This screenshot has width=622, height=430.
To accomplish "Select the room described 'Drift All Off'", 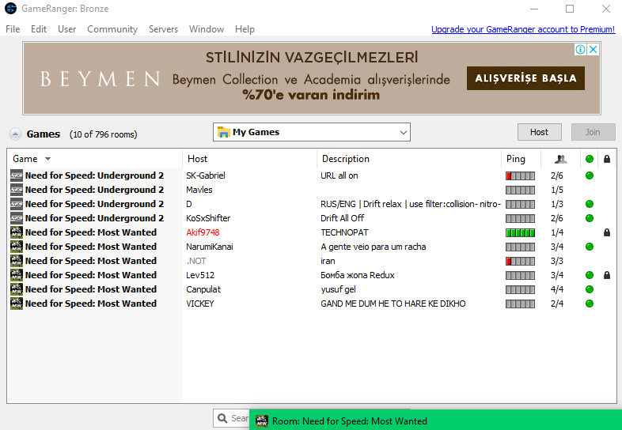I will pos(343,218).
